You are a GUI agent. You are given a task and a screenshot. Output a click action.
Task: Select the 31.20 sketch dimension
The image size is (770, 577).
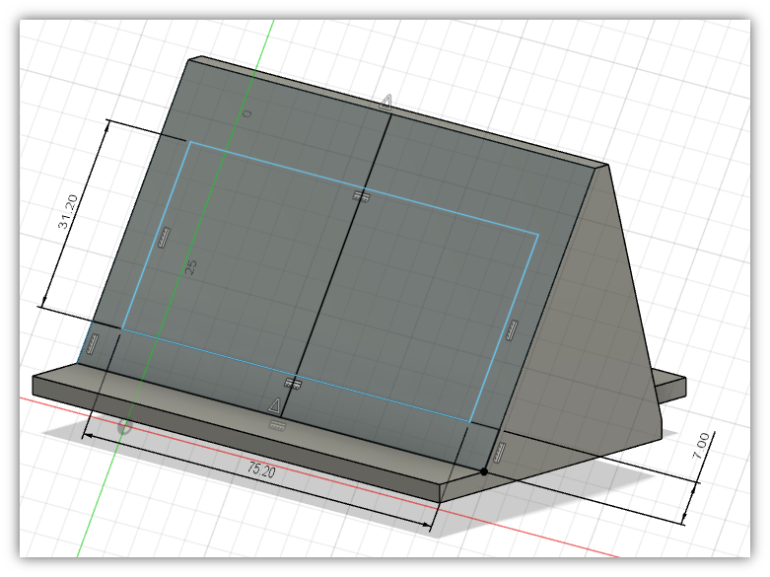pos(68,212)
